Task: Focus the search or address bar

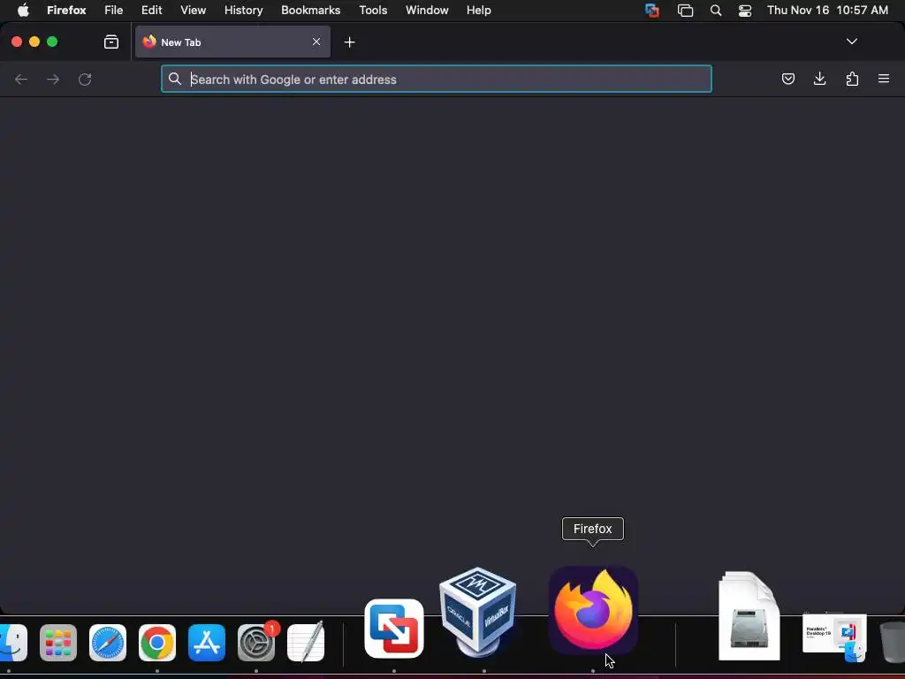Action: pyautogui.click(x=437, y=79)
